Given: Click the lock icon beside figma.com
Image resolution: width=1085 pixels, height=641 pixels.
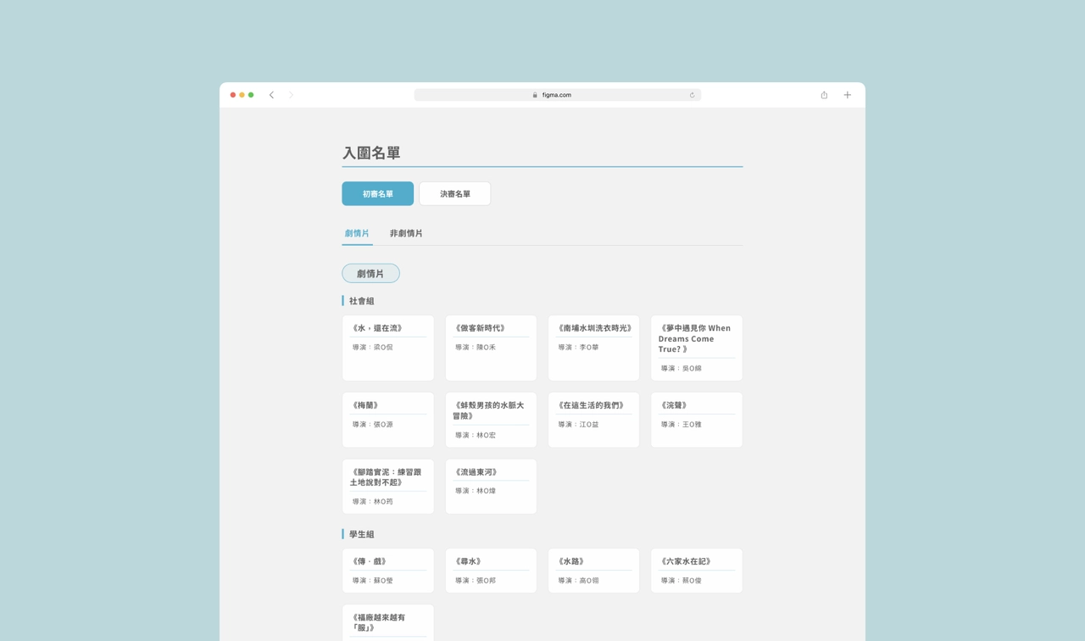Looking at the screenshot, I should point(535,95).
